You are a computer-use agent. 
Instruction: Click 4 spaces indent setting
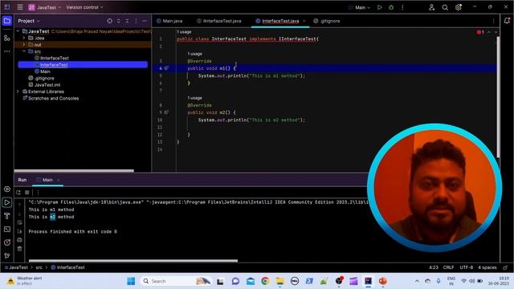coord(487,267)
